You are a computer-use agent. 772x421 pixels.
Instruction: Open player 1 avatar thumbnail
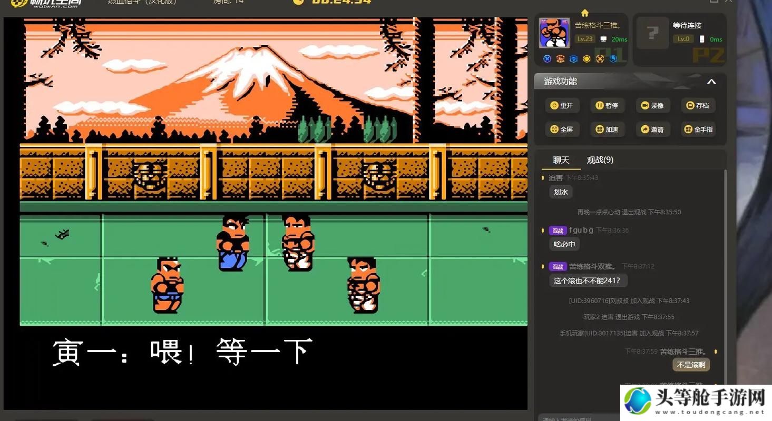tap(554, 33)
